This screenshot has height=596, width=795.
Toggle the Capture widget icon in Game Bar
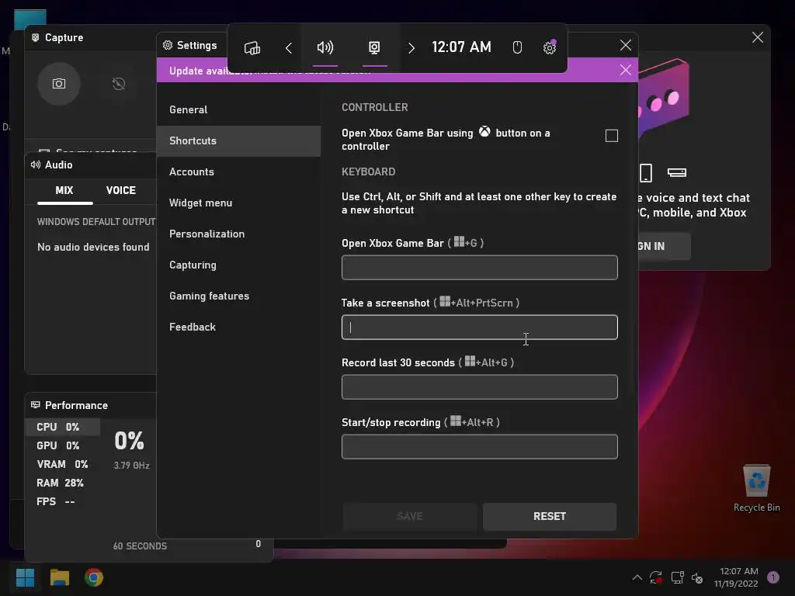[x=374, y=47]
